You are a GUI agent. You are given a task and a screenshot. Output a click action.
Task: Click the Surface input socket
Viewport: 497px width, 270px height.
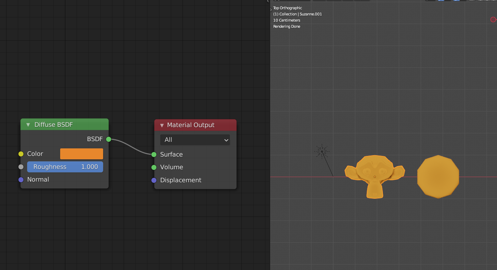point(154,155)
